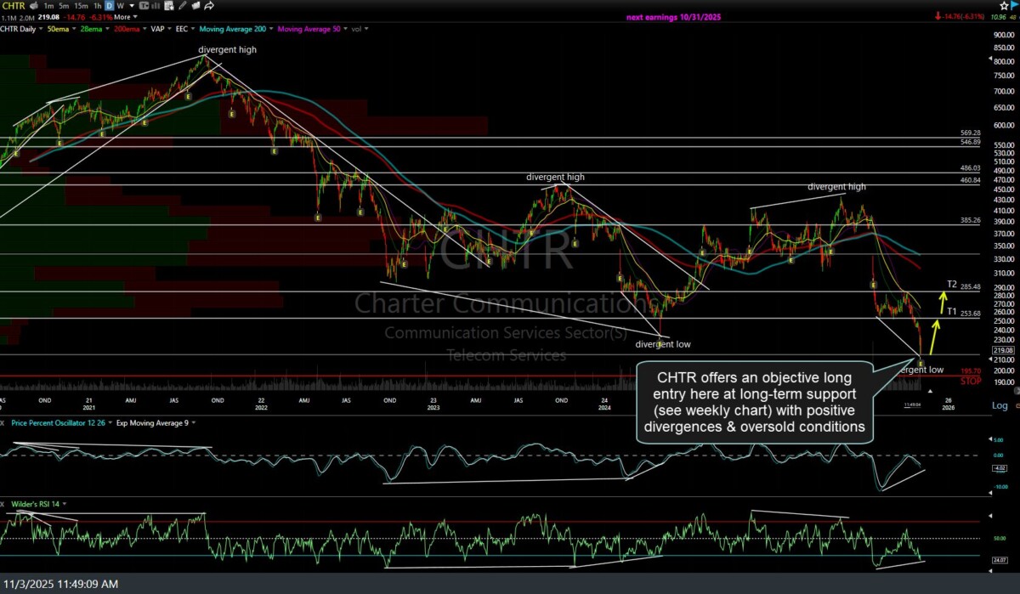This screenshot has height=594, width=1020.
Task: Expand the More quote details dropdown
Action: pos(126,17)
